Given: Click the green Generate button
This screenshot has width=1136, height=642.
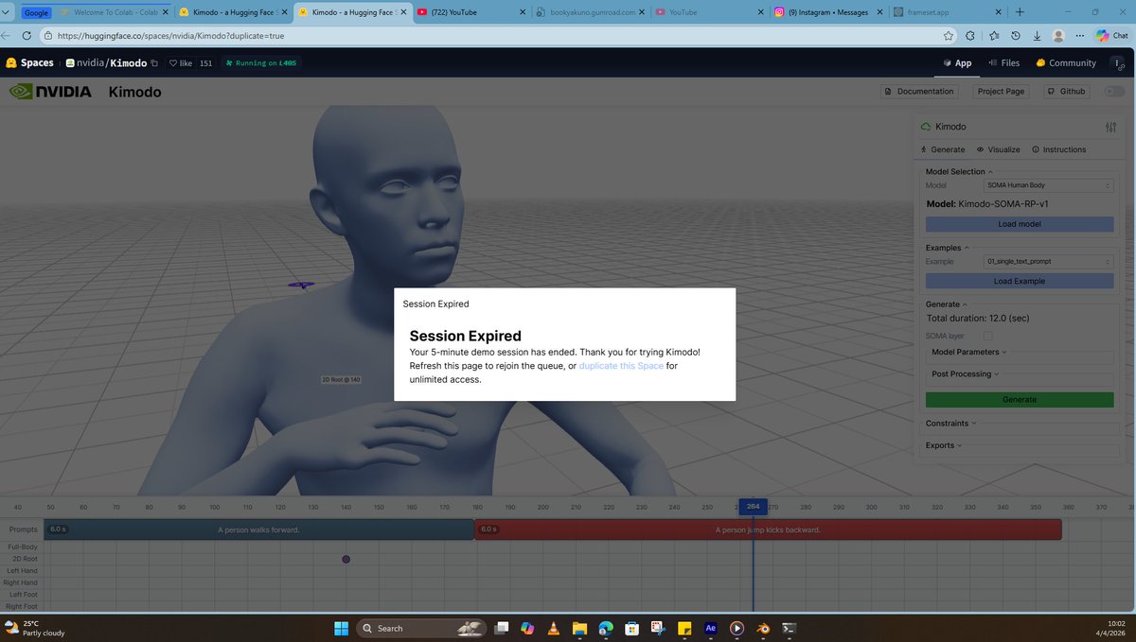Looking at the screenshot, I should pyautogui.click(x=1020, y=400).
